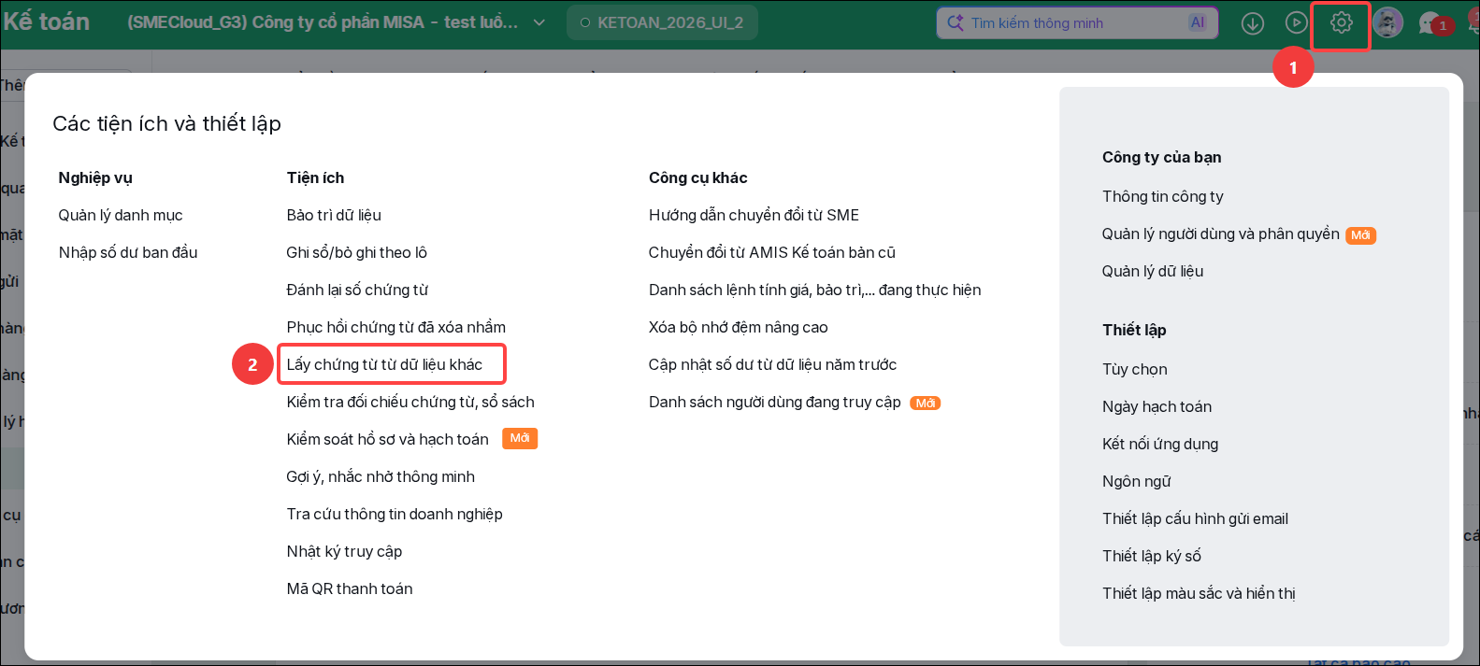Open Xóa bộ nhớ đệm nâng cao

click(739, 327)
